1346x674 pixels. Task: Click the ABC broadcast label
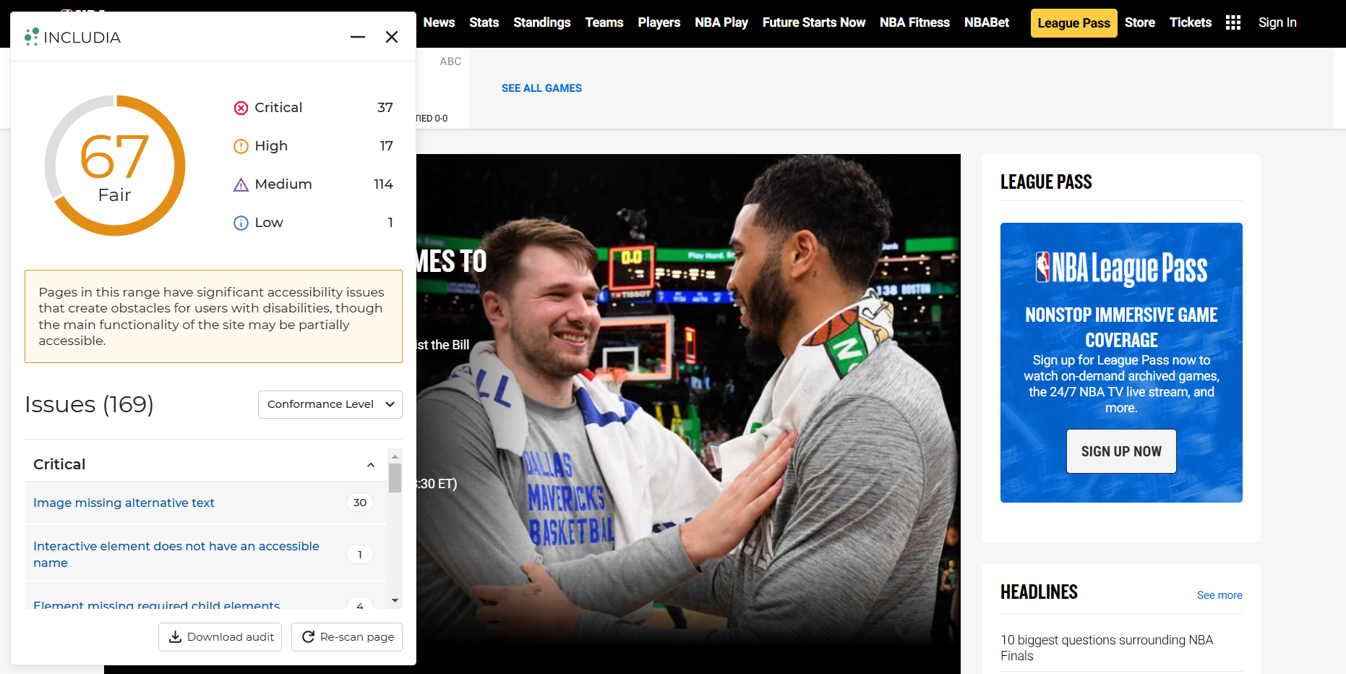tap(450, 61)
